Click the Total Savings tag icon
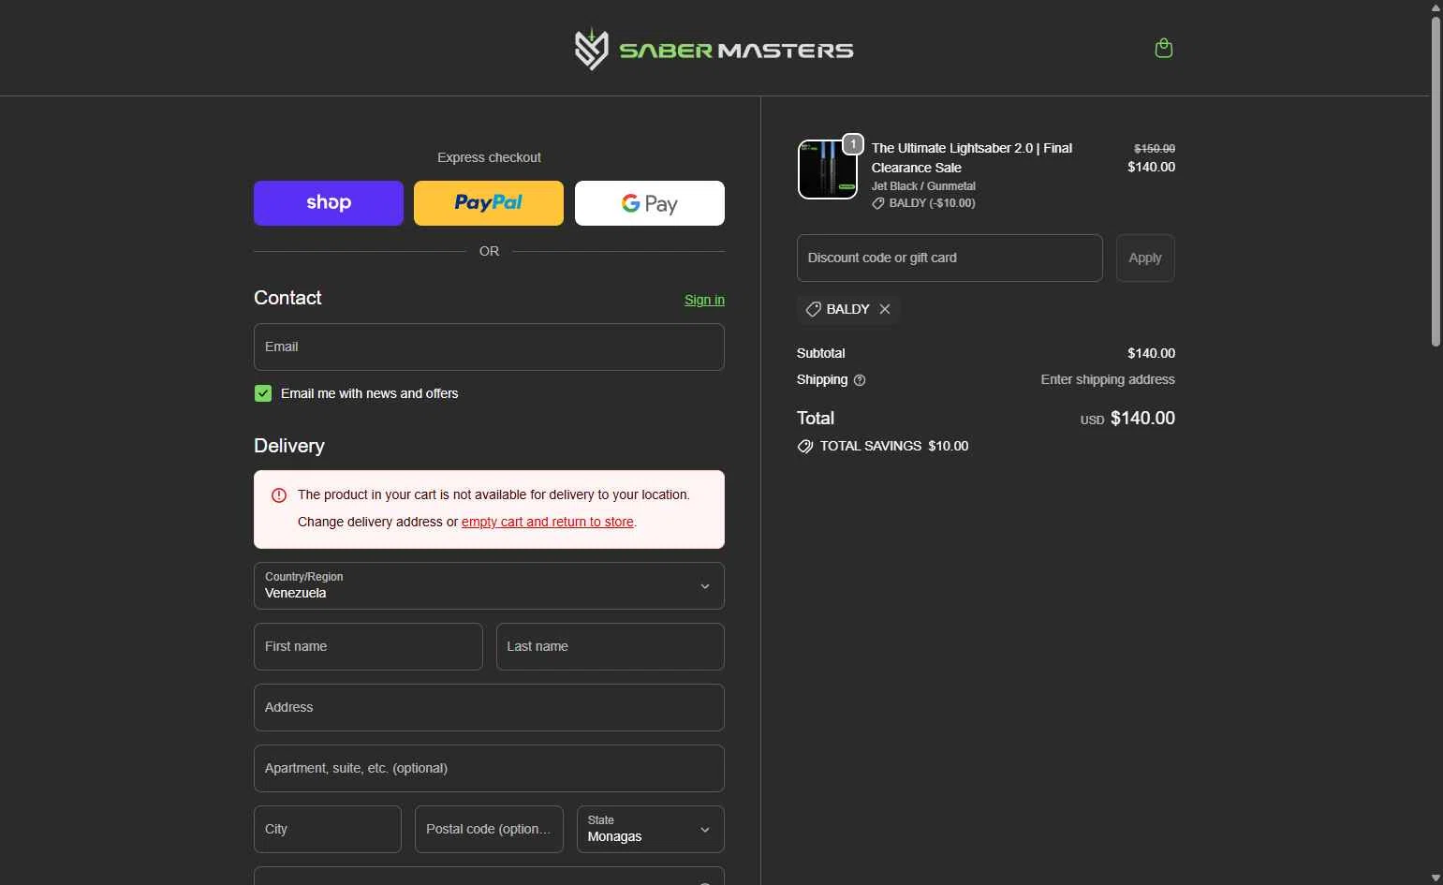The width and height of the screenshot is (1443, 885). [805, 447]
